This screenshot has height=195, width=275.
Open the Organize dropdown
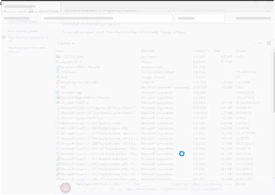click(x=66, y=43)
